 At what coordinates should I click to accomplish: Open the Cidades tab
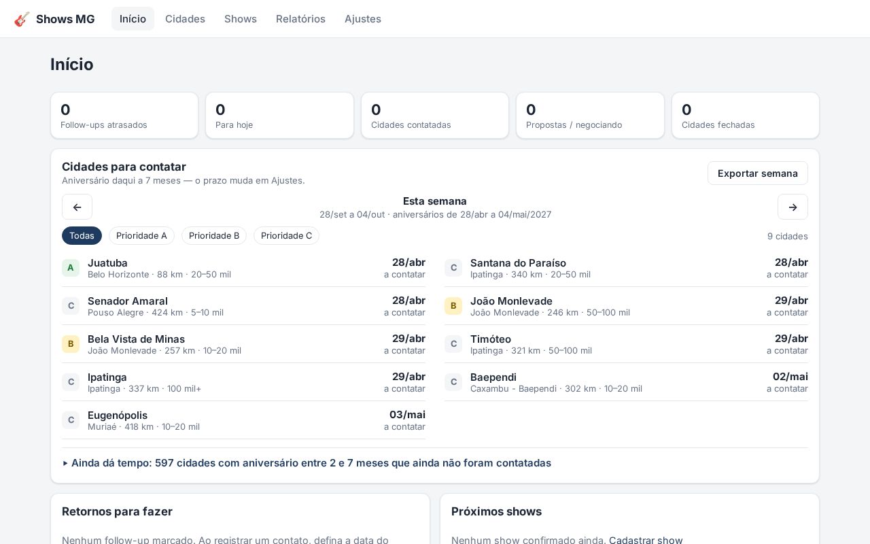(185, 19)
